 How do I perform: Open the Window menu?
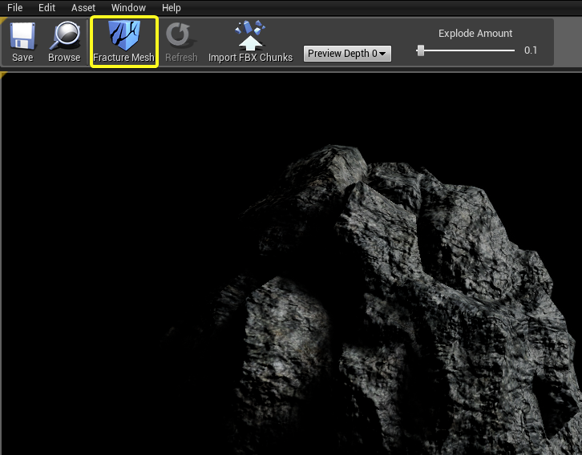tap(128, 7)
